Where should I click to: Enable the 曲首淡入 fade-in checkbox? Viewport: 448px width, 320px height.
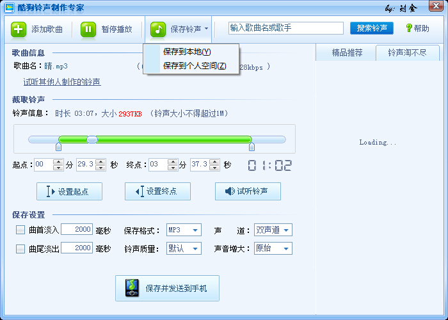(x=20, y=230)
